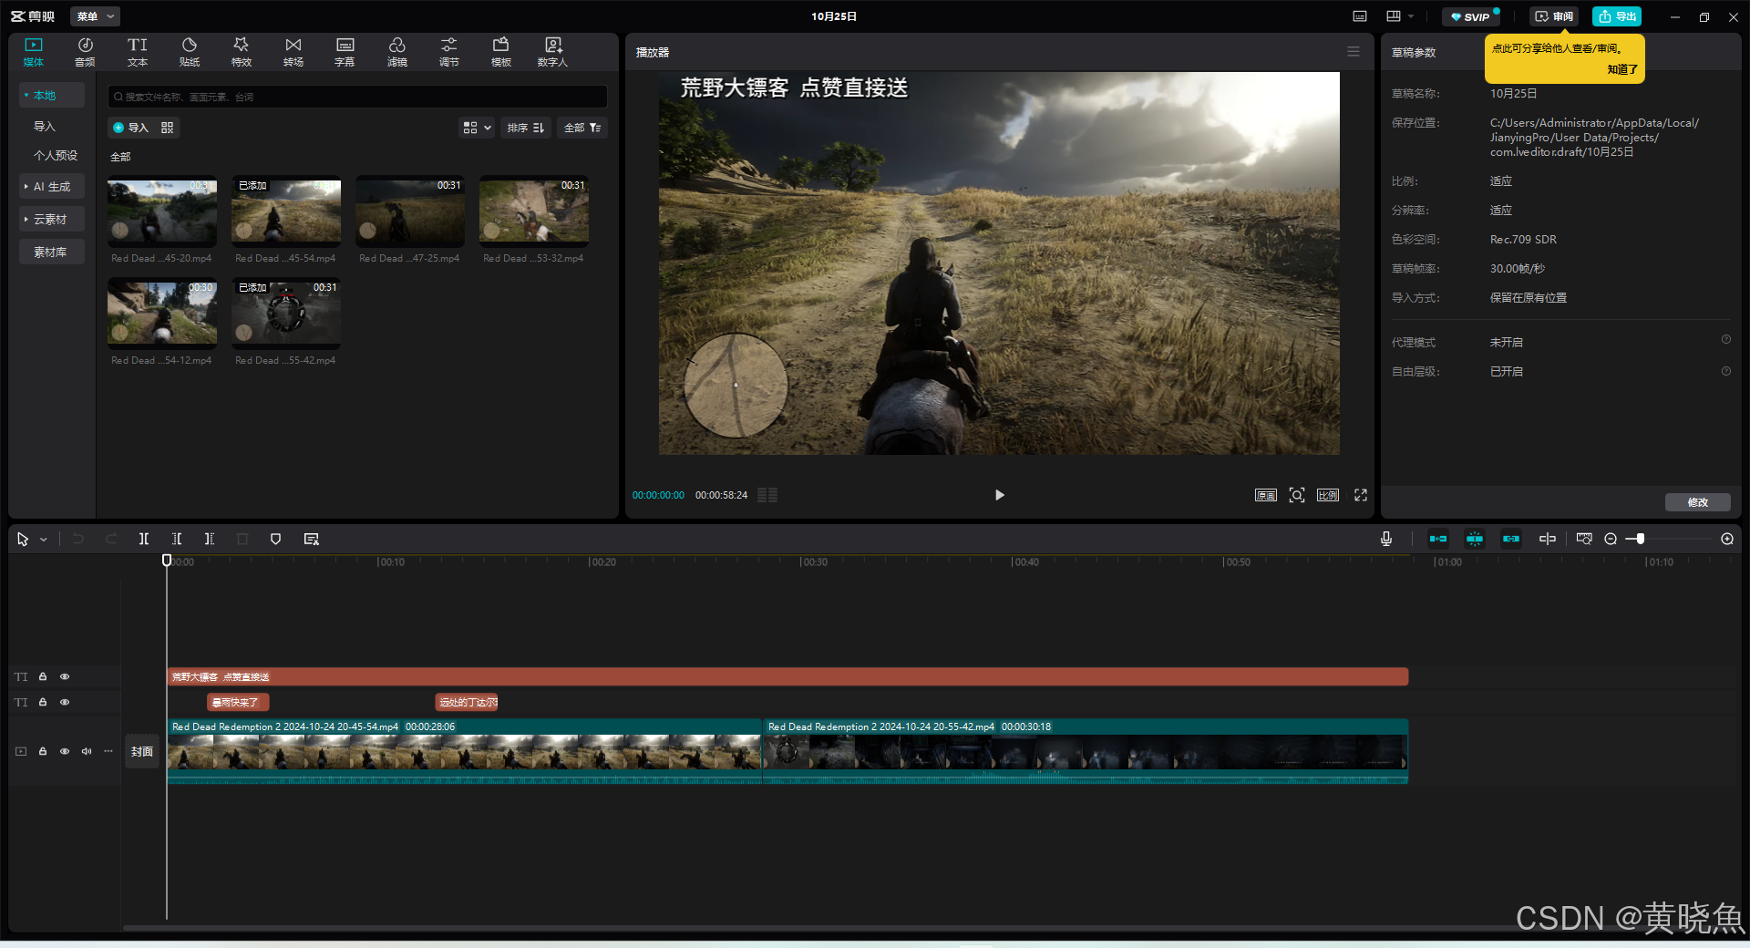
Task: Click the 导出 export button
Action: [1617, 16]
